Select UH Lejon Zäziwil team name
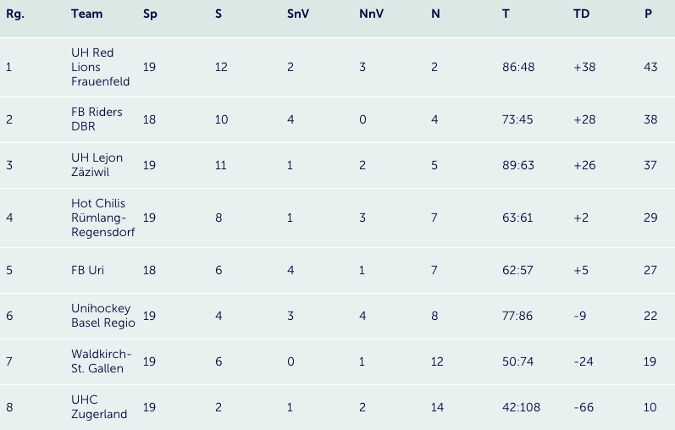Image resolution: width=675 pixels, height=430 pixels. click(97, 165)
